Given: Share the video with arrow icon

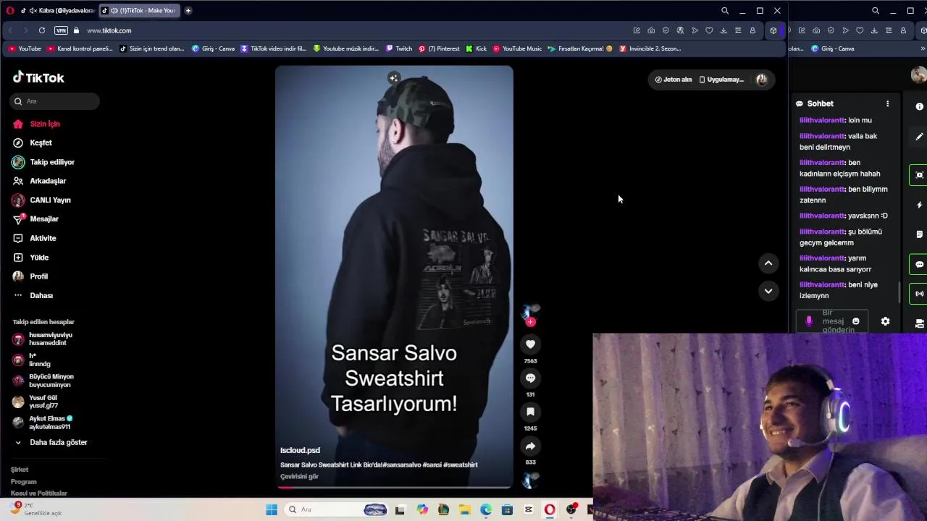Looking at the screenshot, I should pos(530,446).
